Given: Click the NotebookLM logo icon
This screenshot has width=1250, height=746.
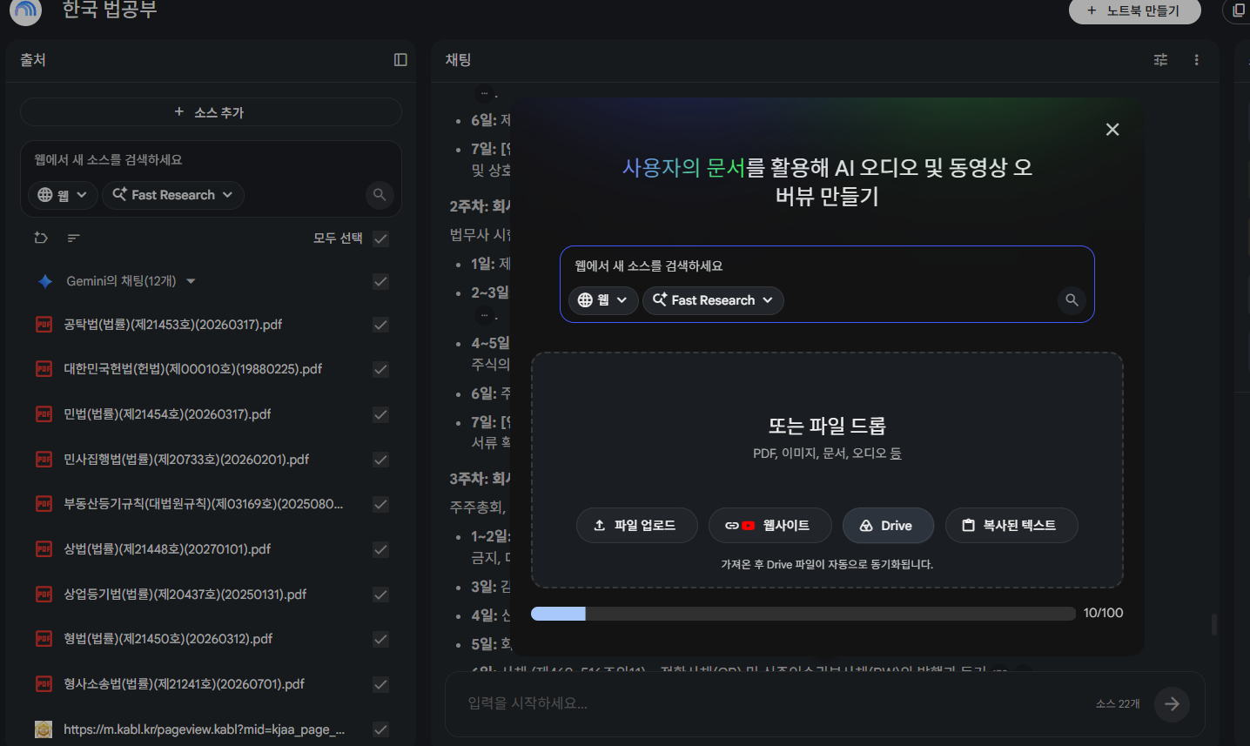Looking at the screenshot, I should pos(26,10).
